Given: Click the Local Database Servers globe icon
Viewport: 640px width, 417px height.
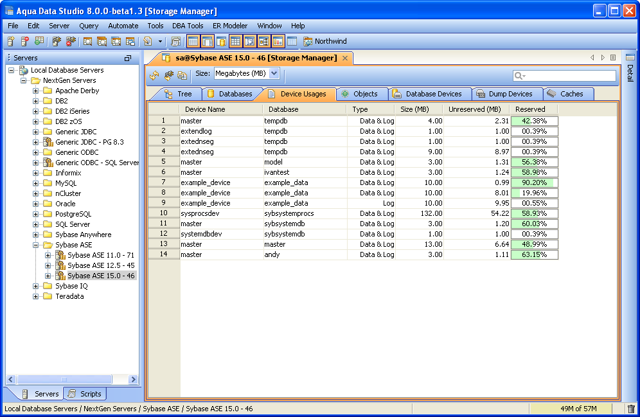Looking at the screenshot, I should 24,70.
